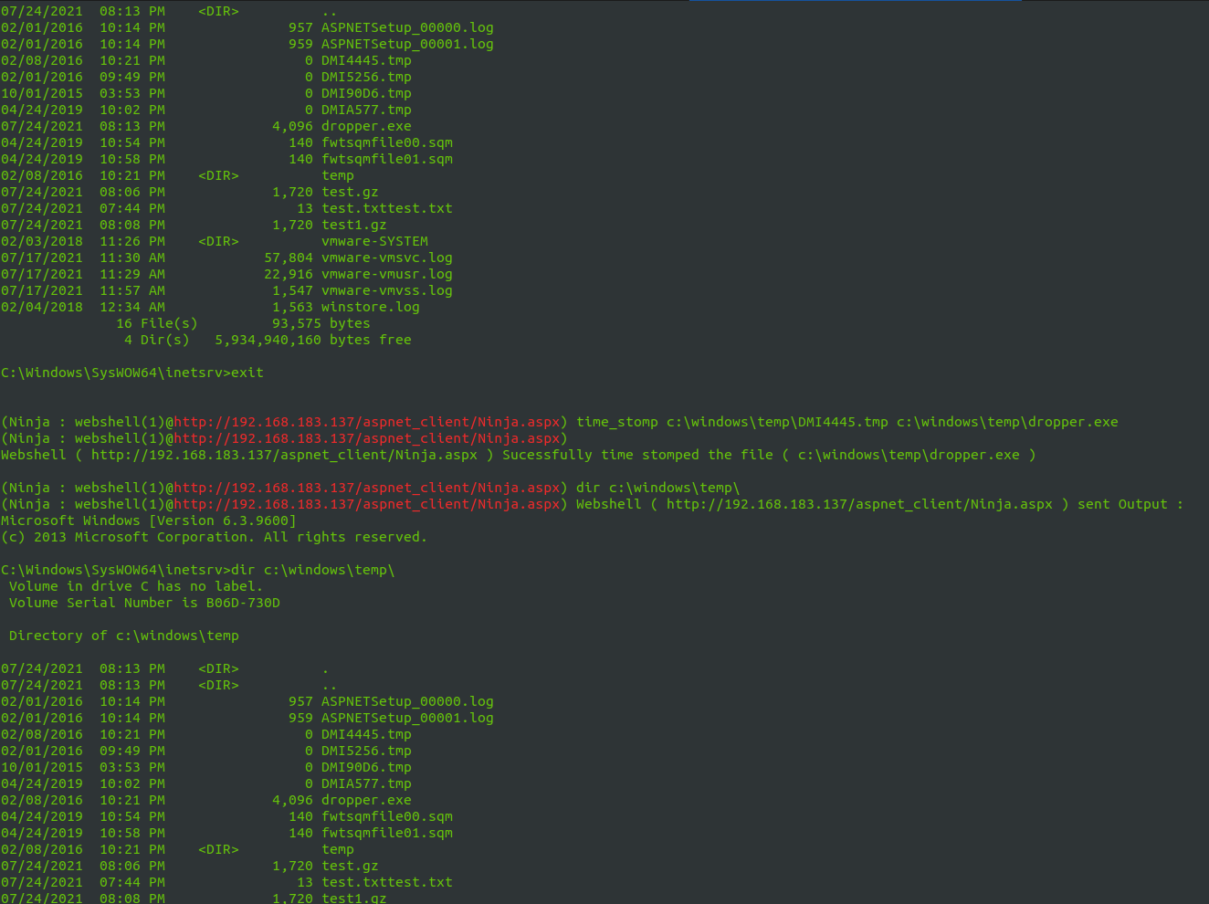Select the winstore.log filename

point(371,307)
